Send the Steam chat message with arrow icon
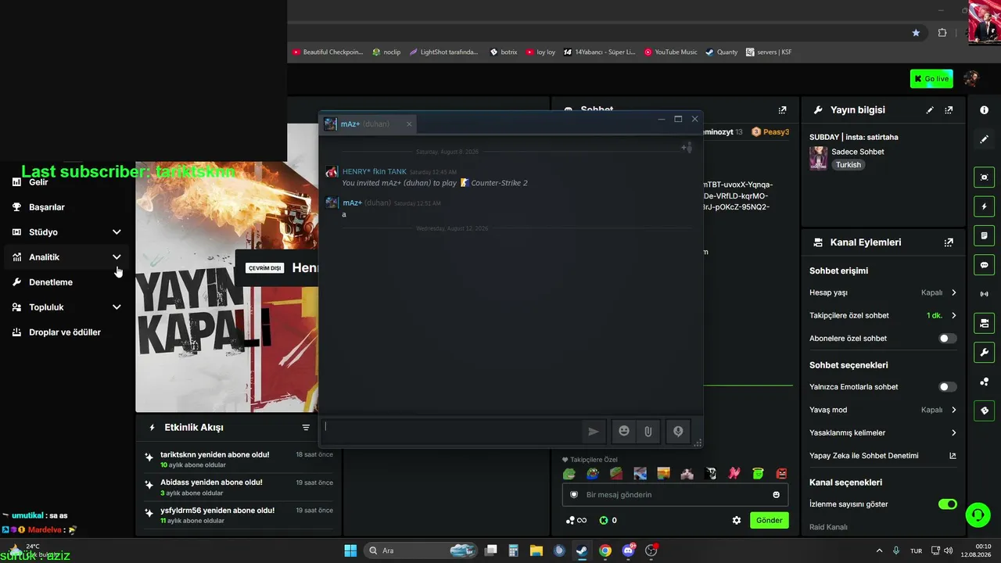Viewport: 1001px width, 563px height. (594, 431)
